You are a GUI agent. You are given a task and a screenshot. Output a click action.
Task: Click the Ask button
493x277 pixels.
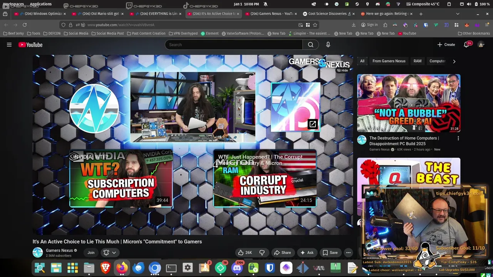(x=307, y=253)
